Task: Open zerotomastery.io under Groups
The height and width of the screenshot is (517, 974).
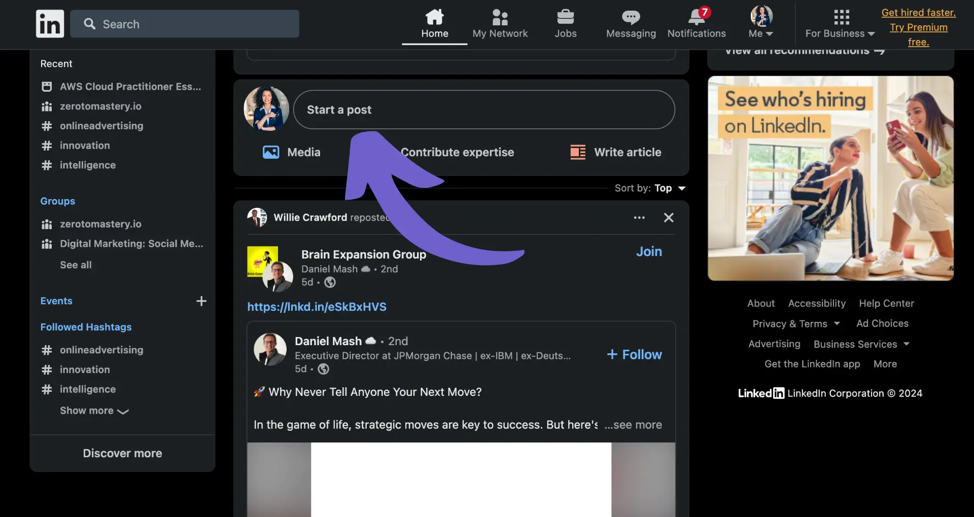Action: [100, 224]
